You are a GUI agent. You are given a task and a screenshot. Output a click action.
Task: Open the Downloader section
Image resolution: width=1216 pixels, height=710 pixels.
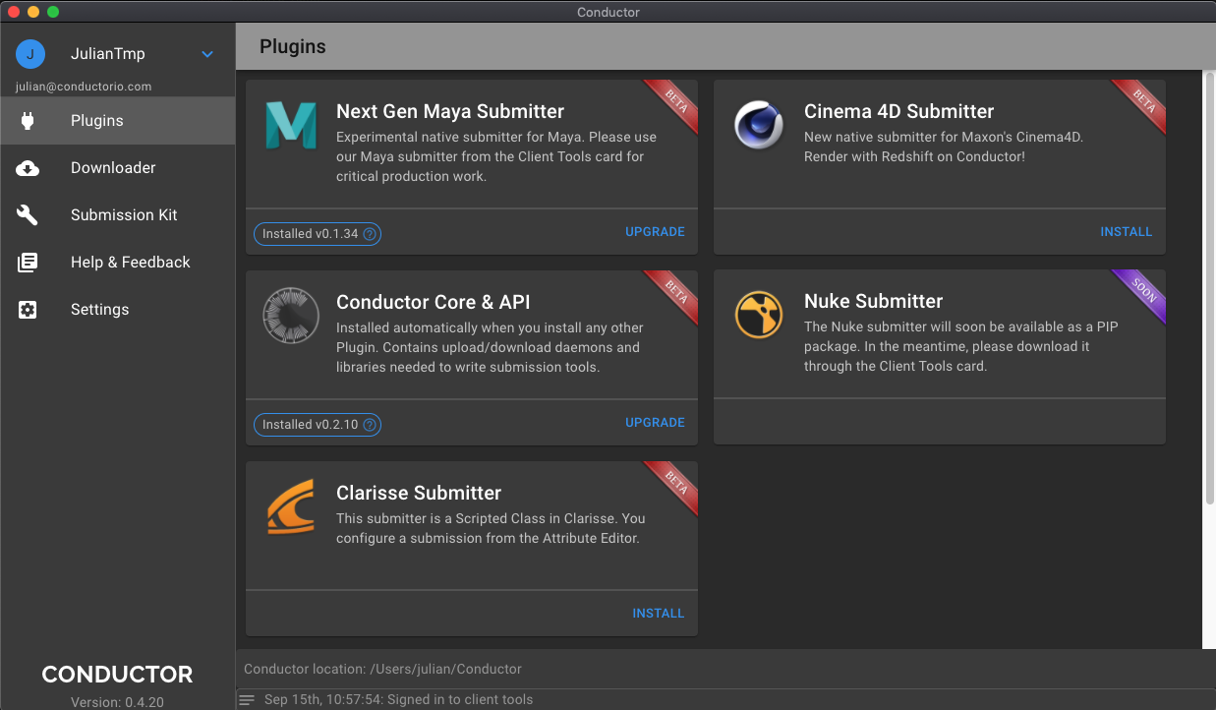[x=117, y=168]
